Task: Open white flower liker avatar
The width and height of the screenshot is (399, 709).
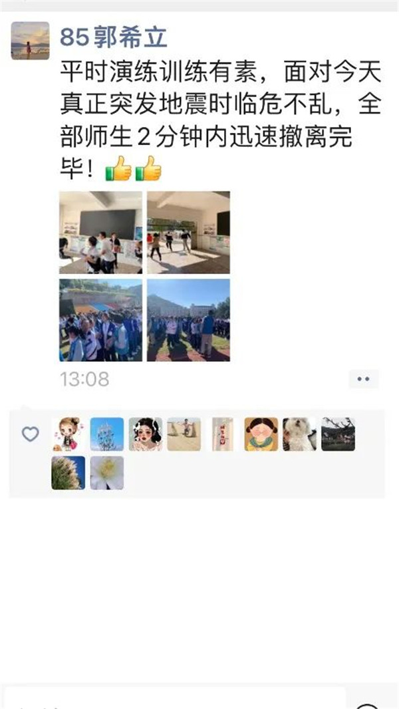Action: [106, 472]
